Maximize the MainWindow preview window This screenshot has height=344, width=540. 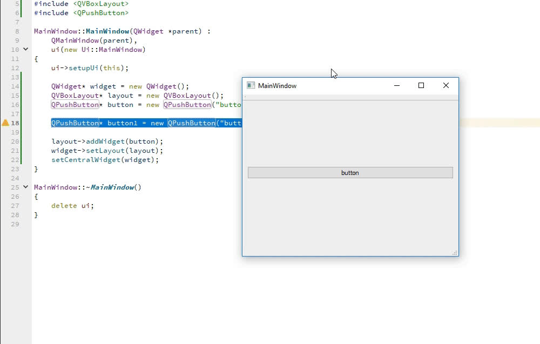[x=421, y=85]
